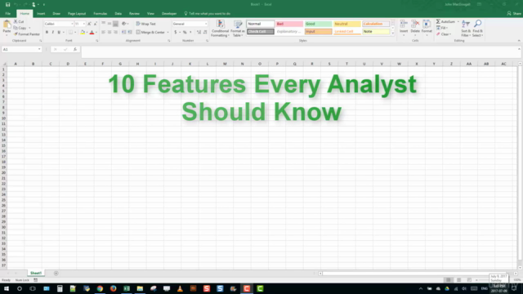Click the Decrease Decimal icon
Screen dimensions: 523x294
pyautogui.click(x=205, y=33)
